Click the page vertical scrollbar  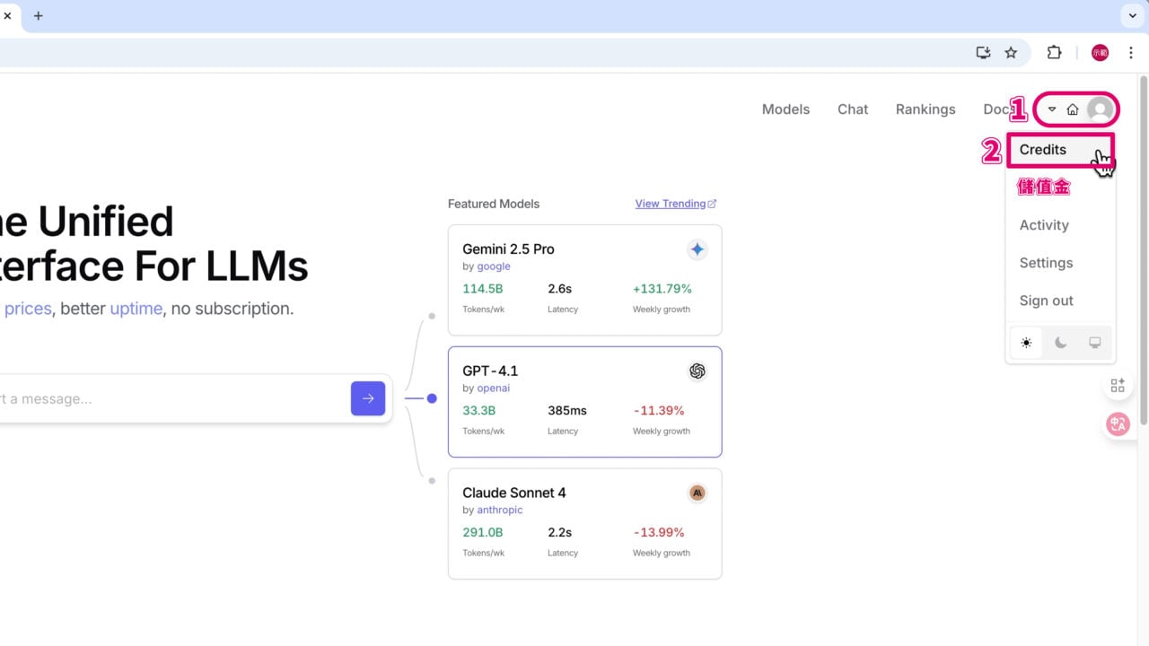pos(1144,251)
